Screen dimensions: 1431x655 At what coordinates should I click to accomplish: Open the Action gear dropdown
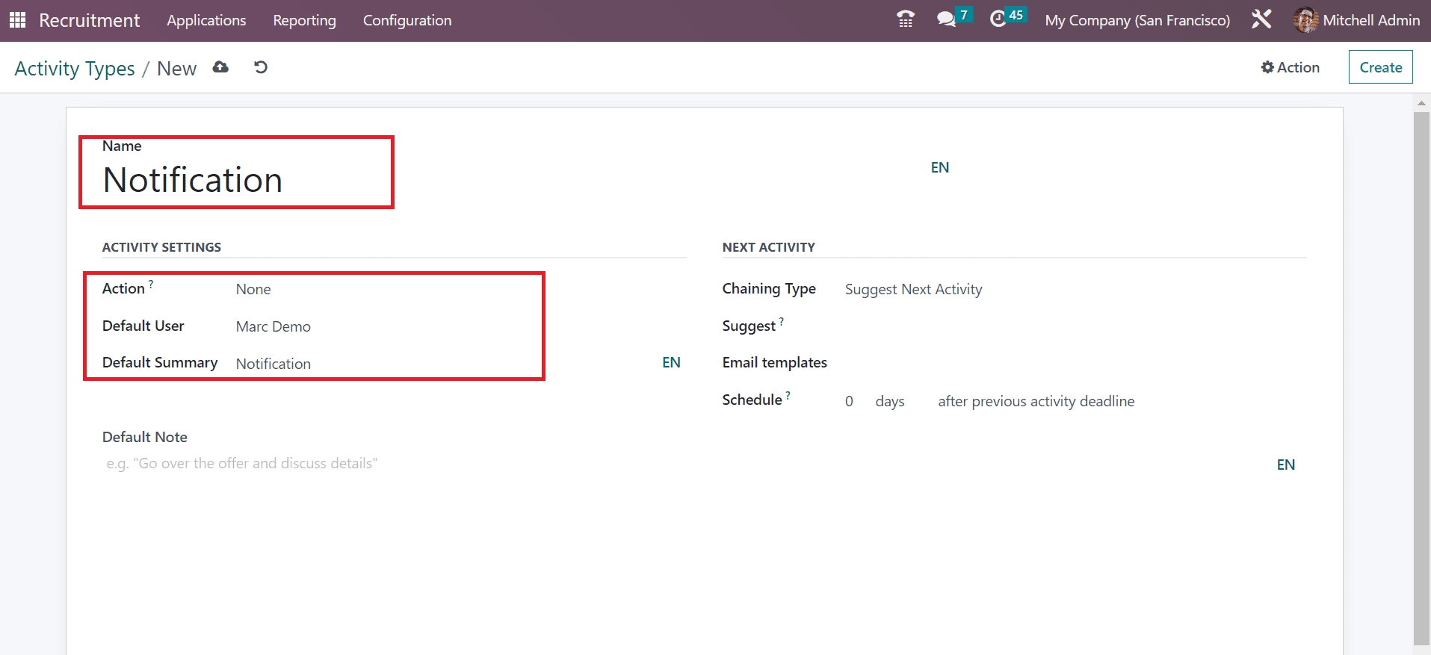click(x=1291, y=67)
